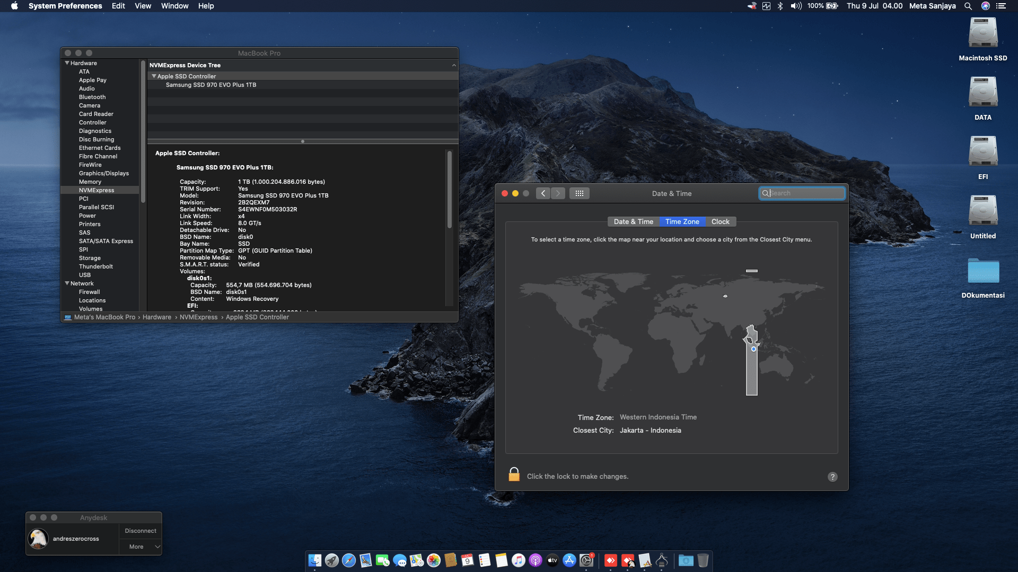Open Spotlight search in the menu bar
Image resolution: width=1018 pixels, height=572 pixels.
(x=968, y=6)
